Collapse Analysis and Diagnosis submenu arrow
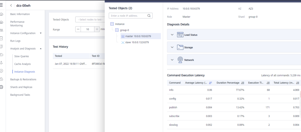301x132 pixels. click(41, 49)
